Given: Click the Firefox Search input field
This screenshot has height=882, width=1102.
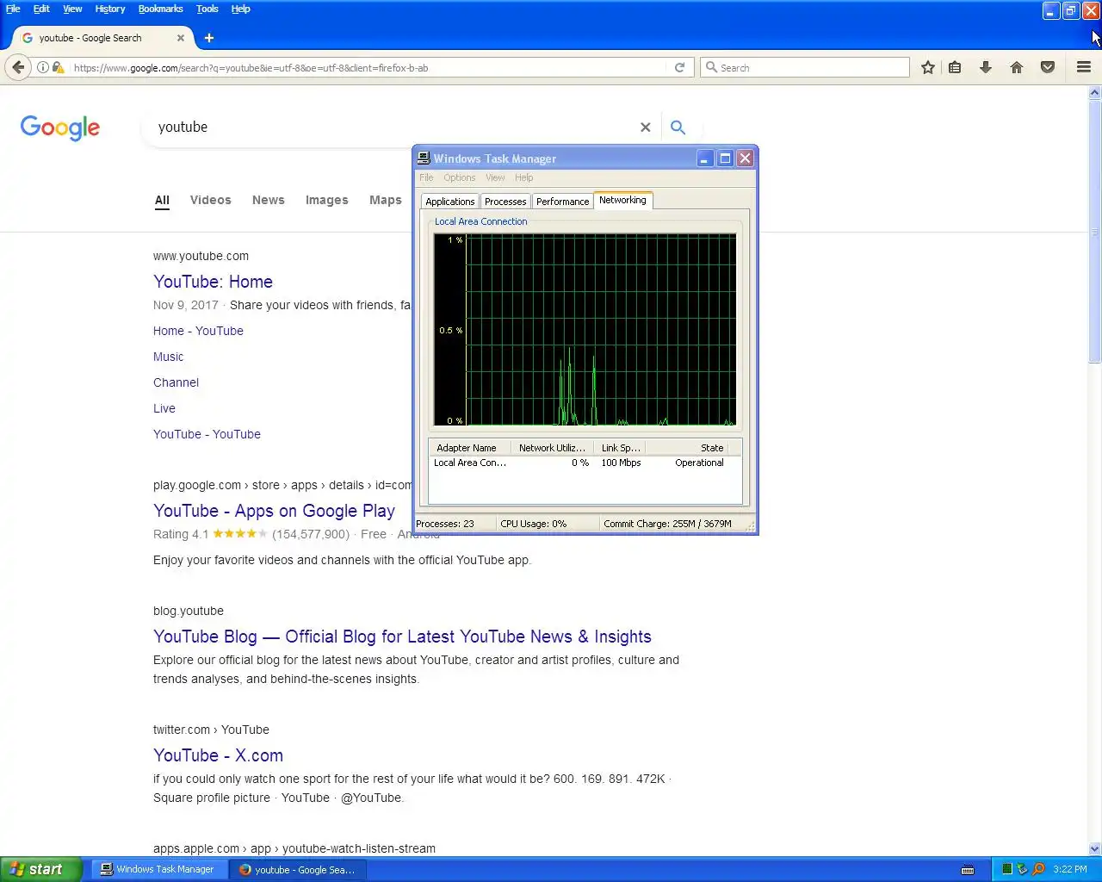Looking at the screenshot, I should tap(813, 67).
